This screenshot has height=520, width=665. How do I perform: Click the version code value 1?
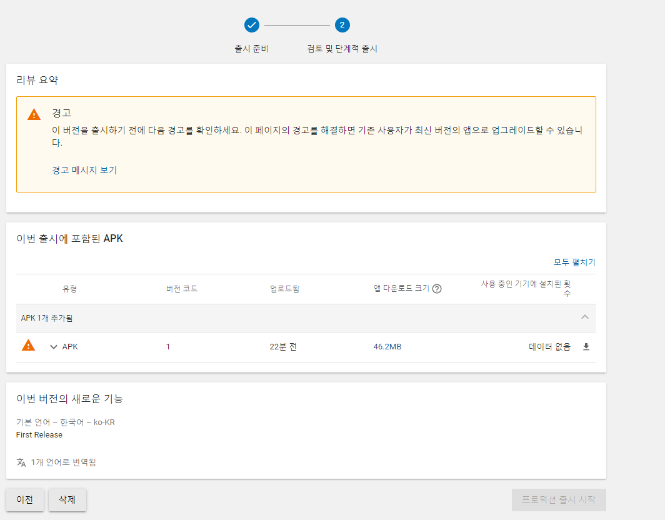(x=168, y=347)
